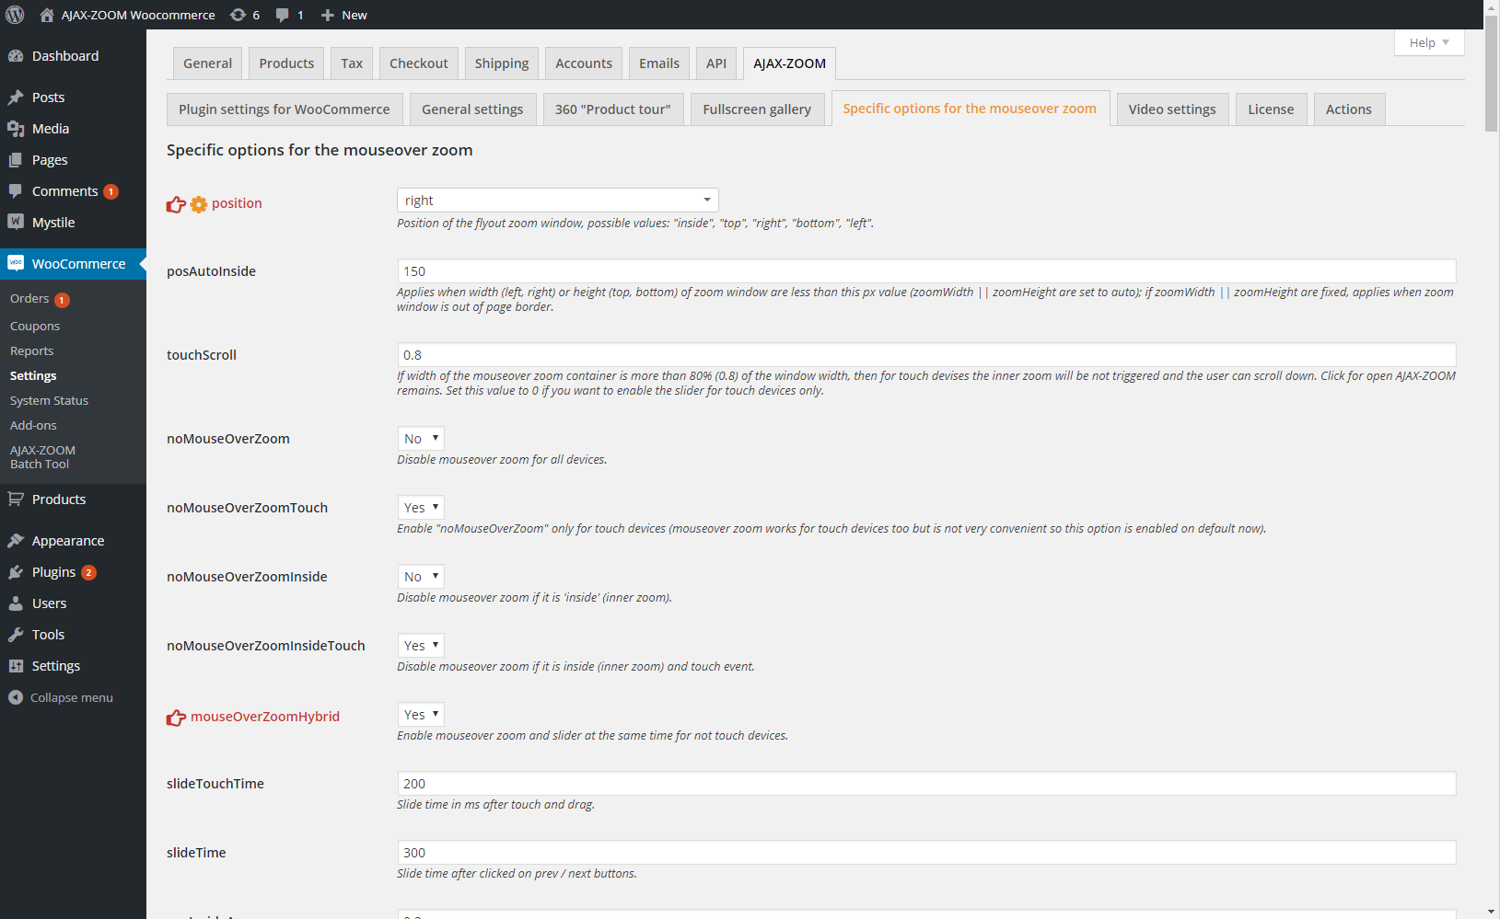Open Plugin settings for WooCommerce tab
This screenshot has height=919, width=1500.
[x=285, y=109]
